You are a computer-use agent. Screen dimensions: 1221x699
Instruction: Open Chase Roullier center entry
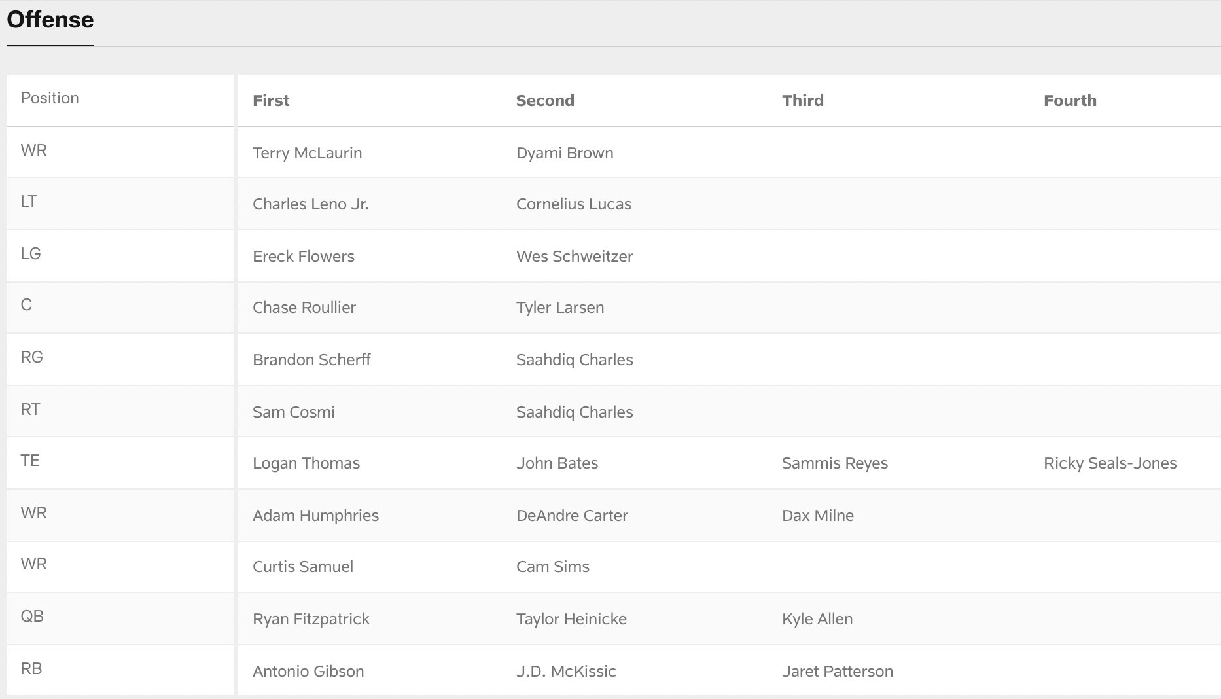click(x=304, y=308)
